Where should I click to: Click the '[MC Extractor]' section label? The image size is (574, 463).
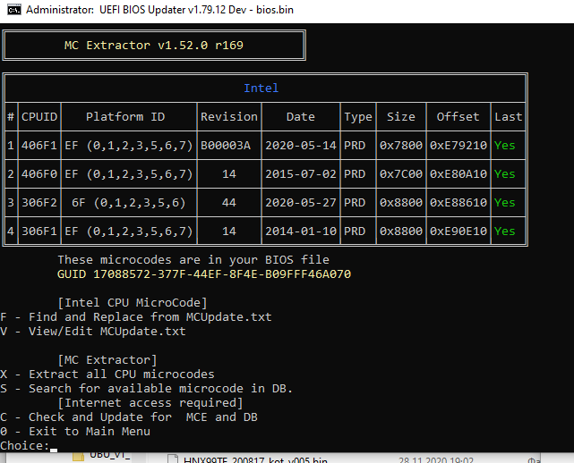pyautogui.click(x=107, y=360)
